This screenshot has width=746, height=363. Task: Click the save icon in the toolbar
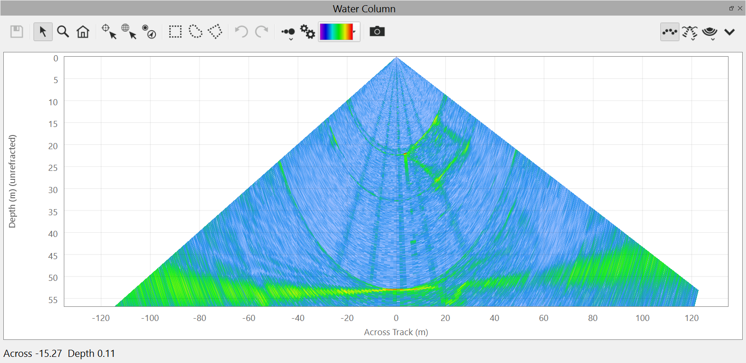pyautogui.click(x=17, y=32)
